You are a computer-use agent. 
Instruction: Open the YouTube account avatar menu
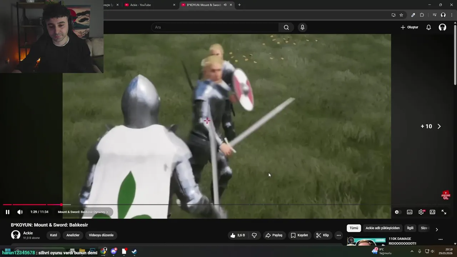(x=442, y=27)
